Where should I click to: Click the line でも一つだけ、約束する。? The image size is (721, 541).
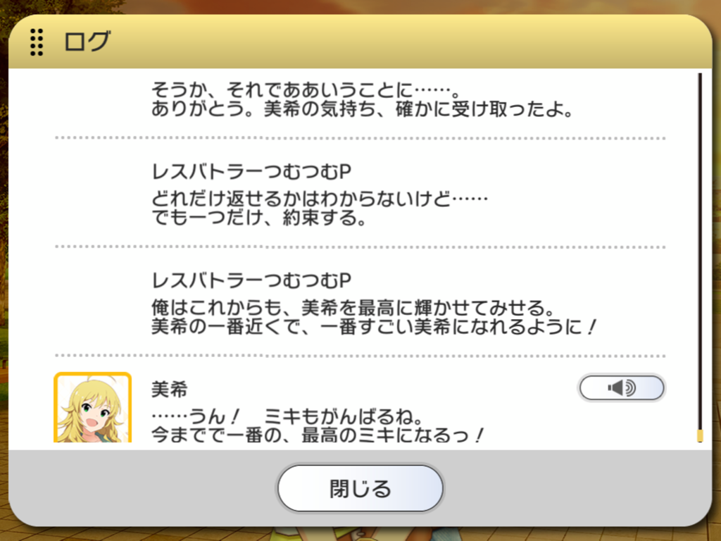259,218
